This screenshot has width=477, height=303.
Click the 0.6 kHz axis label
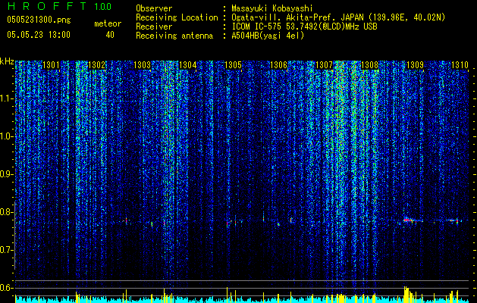[6, 288]
